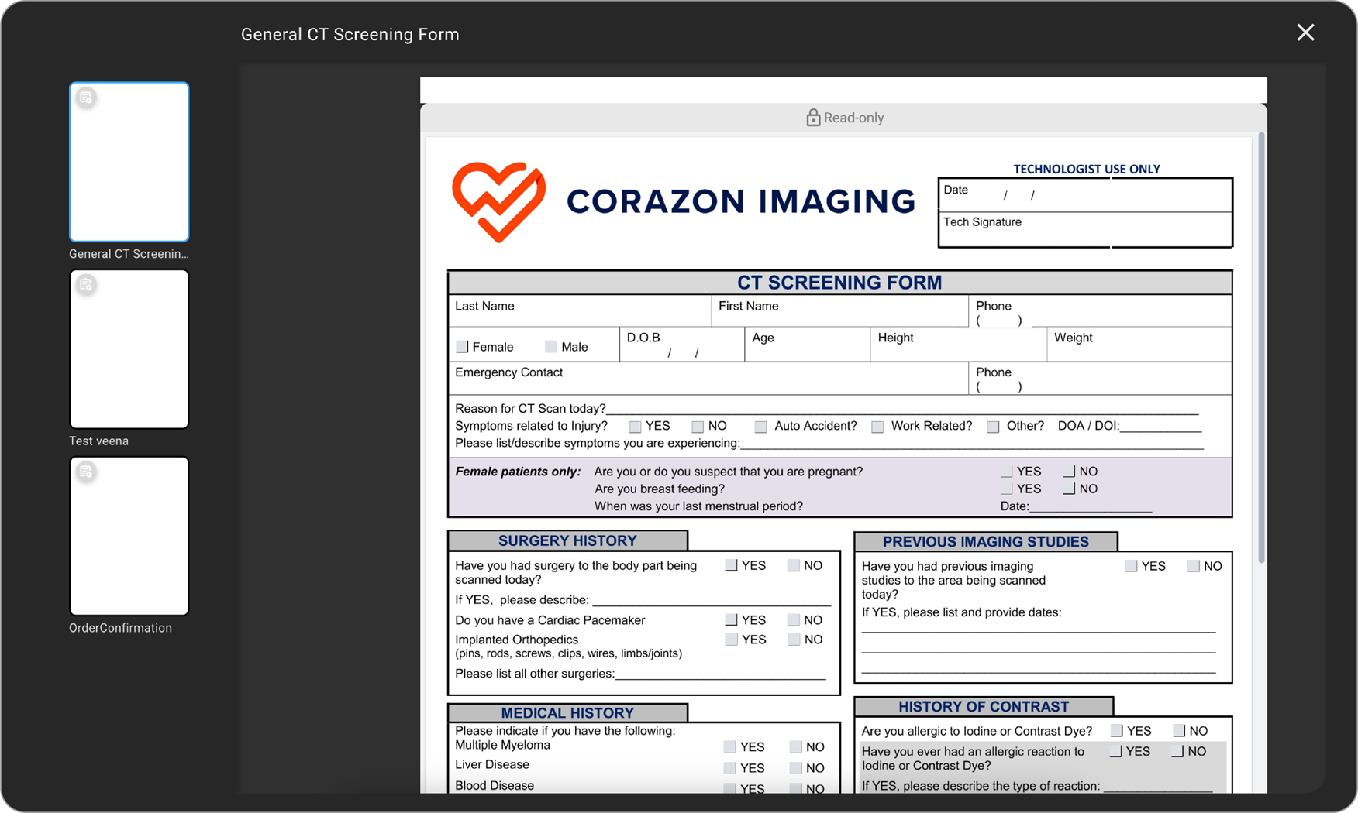Check NO for pregnancy question
Screen dimensions: 1358x813
pos(1070,472)
